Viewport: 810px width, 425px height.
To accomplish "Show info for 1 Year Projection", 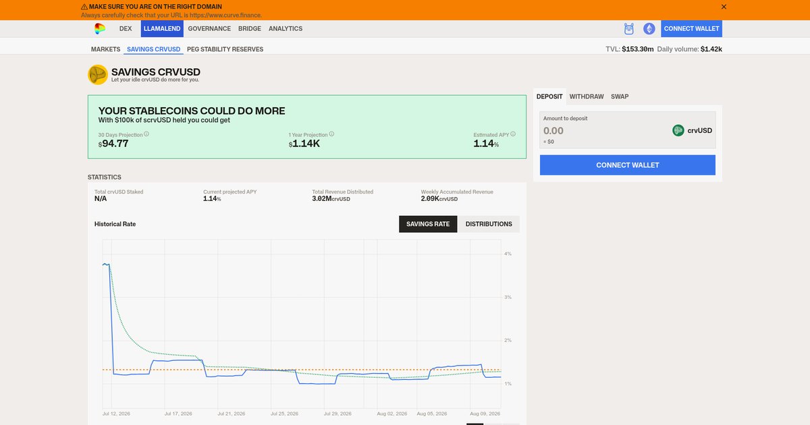I will [331, 134].
